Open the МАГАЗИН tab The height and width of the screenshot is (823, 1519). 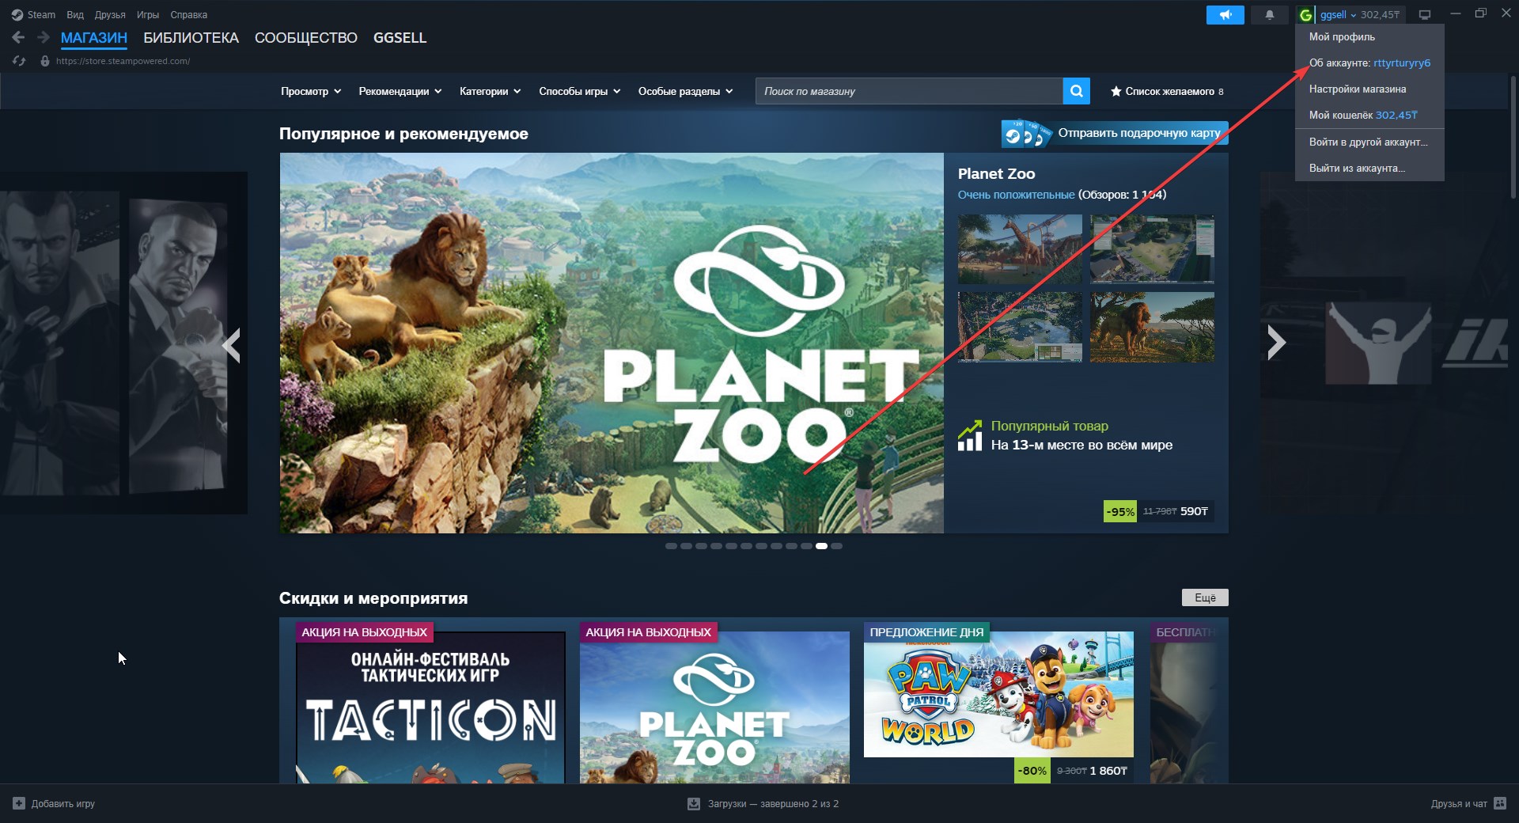point(94,38)
